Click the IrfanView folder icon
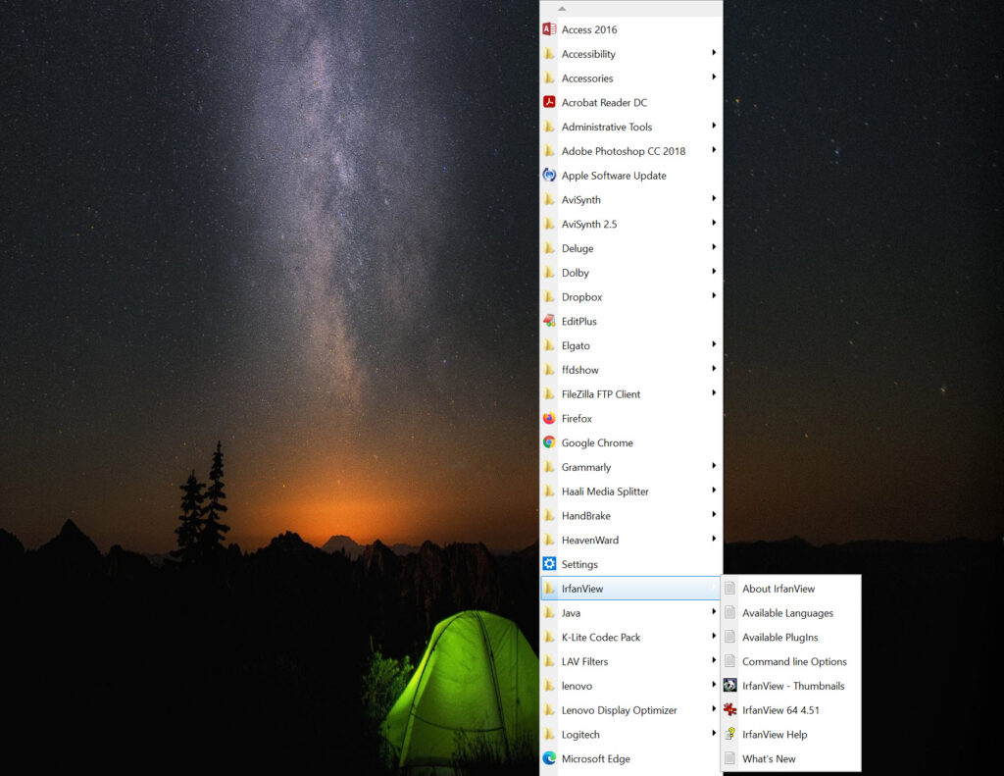1004x776 pixels. 549,589
